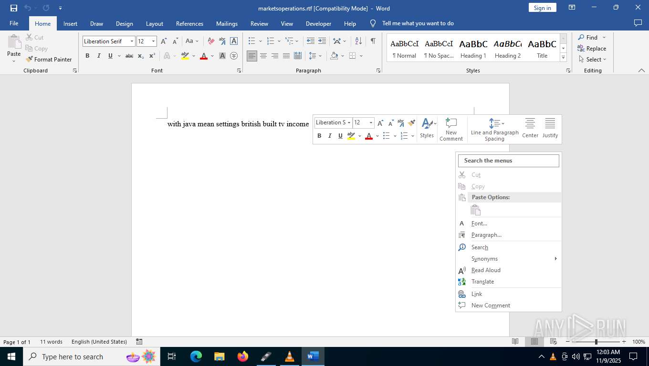Open the Paragraph dialog launcher in the ribbon
The width and height of the screenshot is (649, 366).
(378, 71)
